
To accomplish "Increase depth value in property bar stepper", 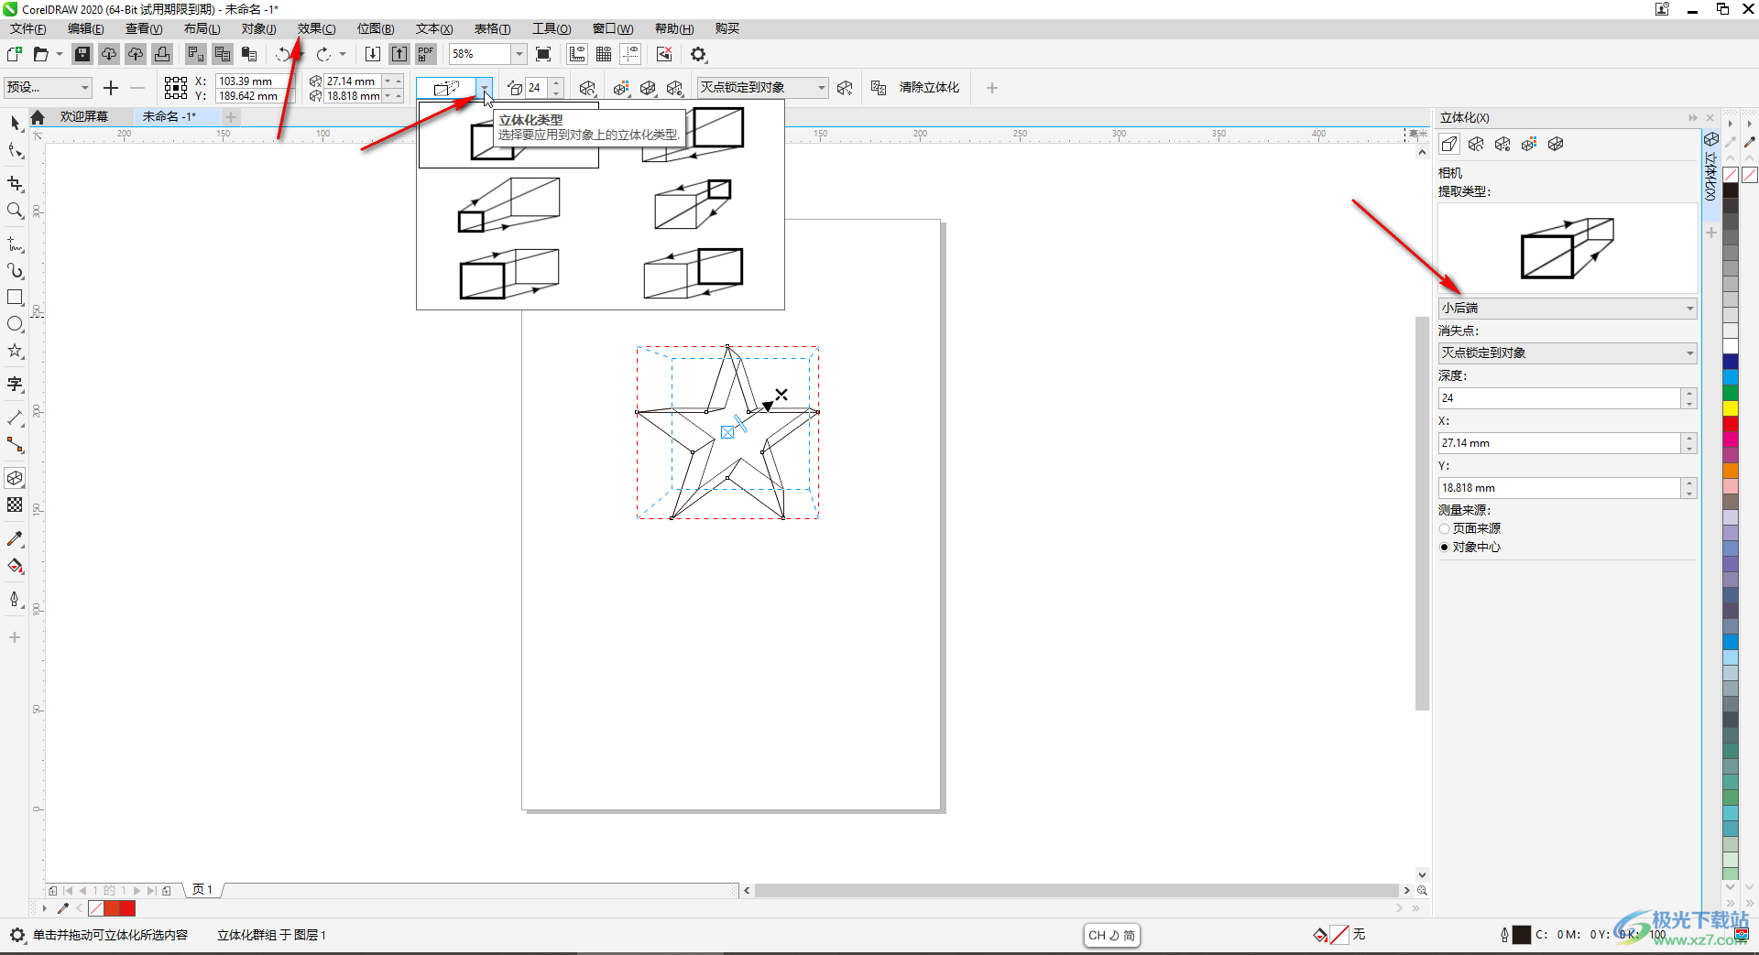I will [x=556, y=83].
